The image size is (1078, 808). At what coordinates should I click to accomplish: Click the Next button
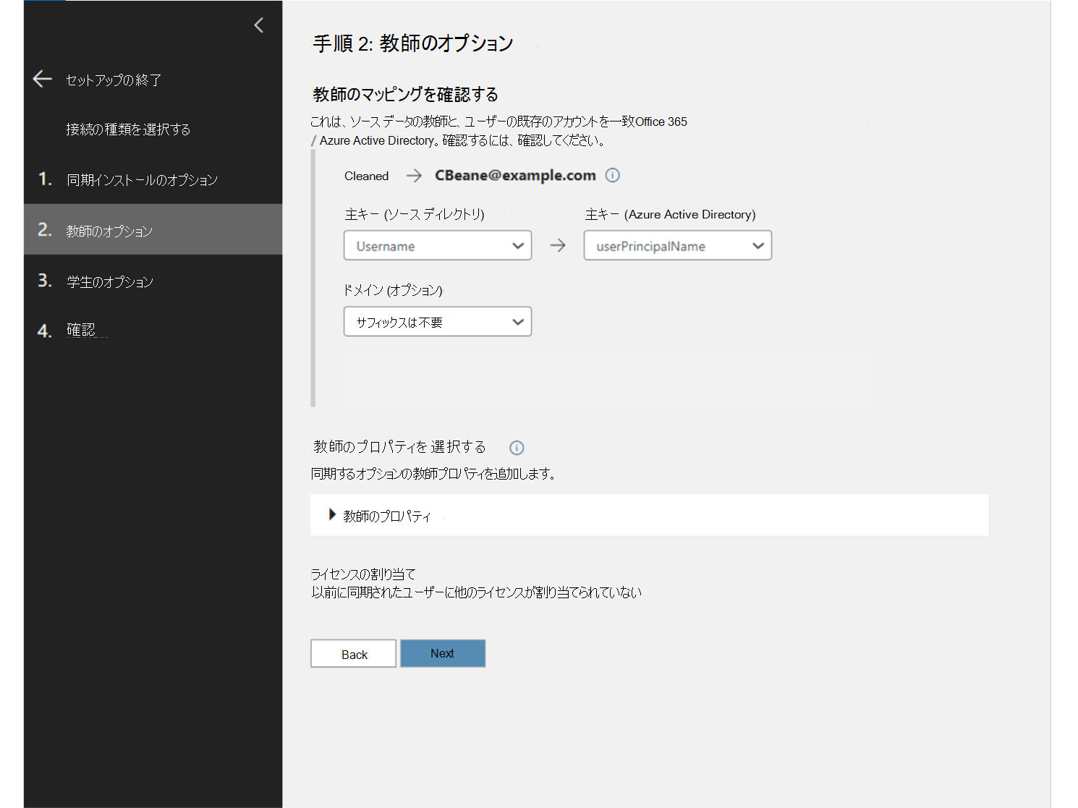tap(443, 653)
